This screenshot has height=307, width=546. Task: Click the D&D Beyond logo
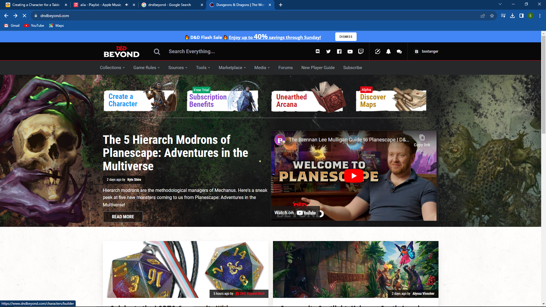(x=121, y=51)
